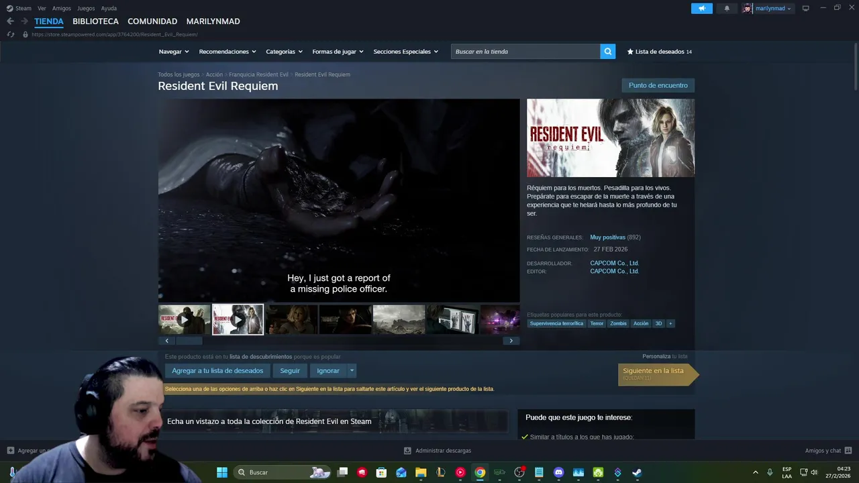
Task: Open the Juegos menu
Action: (86, 8)
